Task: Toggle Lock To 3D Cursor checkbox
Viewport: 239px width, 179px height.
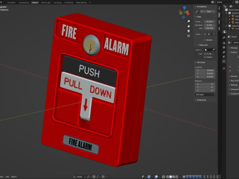Action: pos(205,54)
